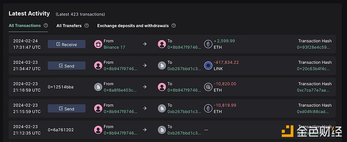
Task: Open help icon beside Exchange deposits and withdrawals
Action: (x=174, y=25)
